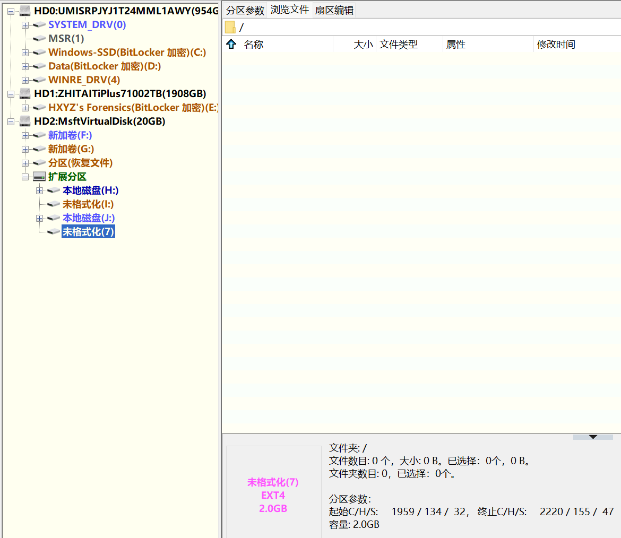Click the 未格式化(I:) partition icon
The image size is (621, 538).
coord(54,205)
